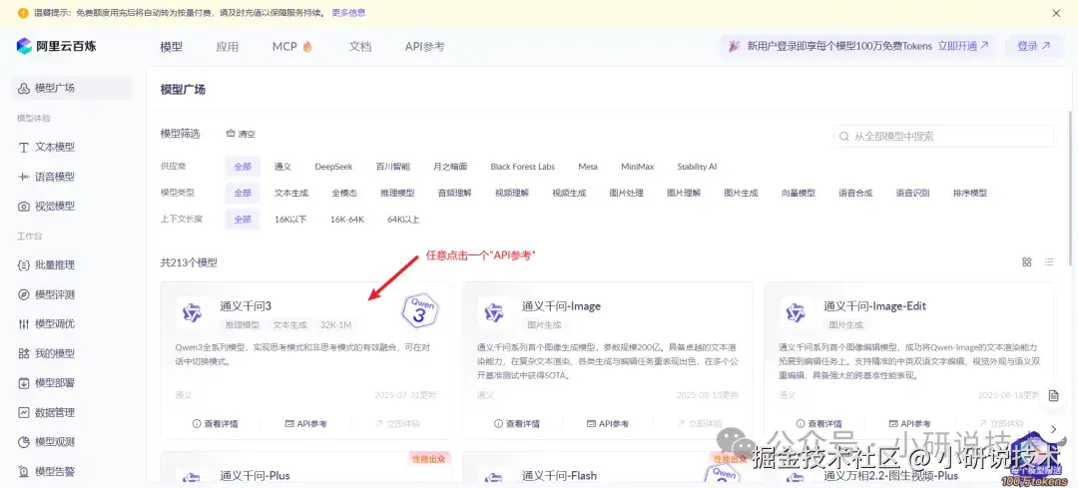1078x488 pixels.
Task: Select 全部 in the 模型类型 filter row
Action: (x=242, y=194)
